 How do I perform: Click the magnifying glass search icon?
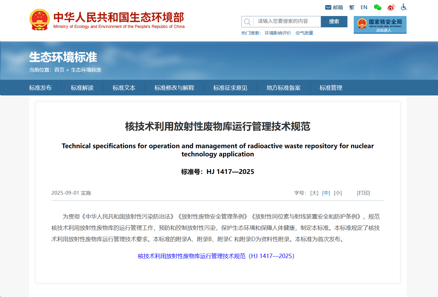click(247, 22)
